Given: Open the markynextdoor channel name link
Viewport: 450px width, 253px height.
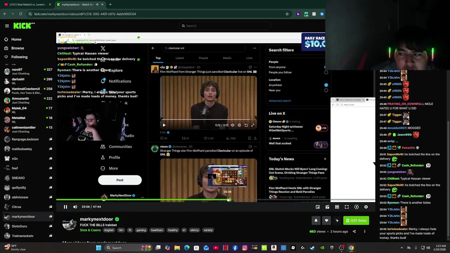Looking at the screenshot, I should [96, 219].
